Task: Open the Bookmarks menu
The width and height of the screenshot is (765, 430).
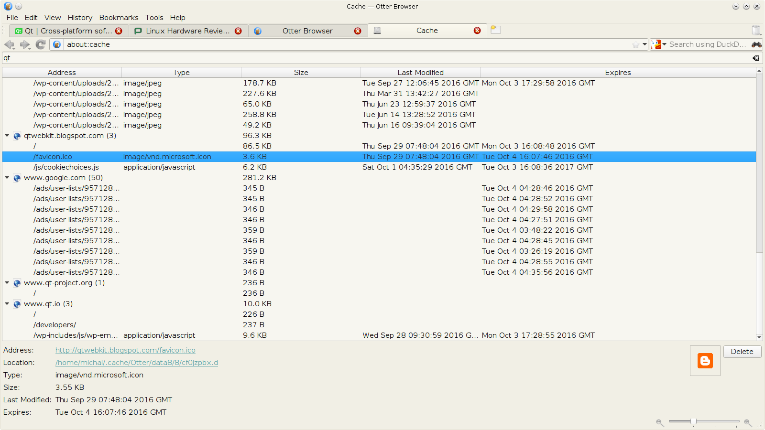Action: (119, 18)
